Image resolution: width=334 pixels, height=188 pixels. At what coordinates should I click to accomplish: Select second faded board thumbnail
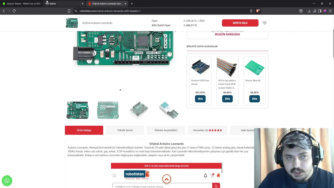tap(108, 110)
